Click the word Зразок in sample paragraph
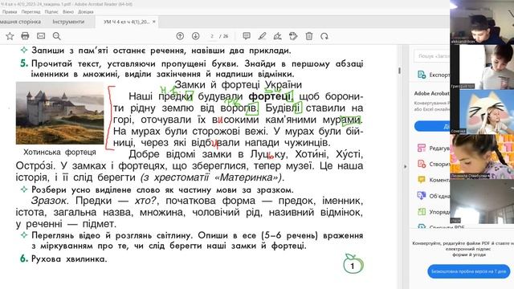Viewport: 514px width, 289px height. tap(49, 201)
